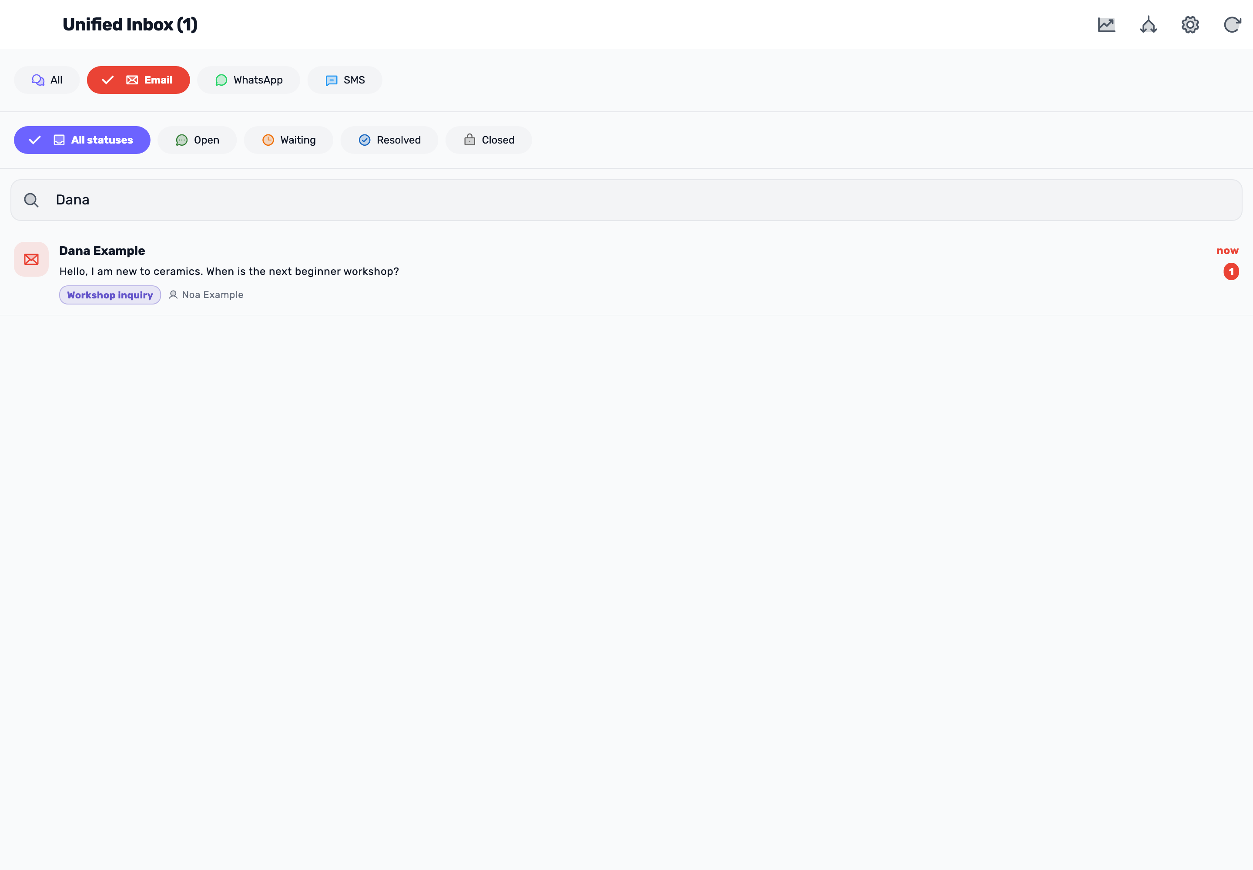Screen dimensions: 1253x870
Task: Click the search magnifier icon
Action: (x=32, y=200)
